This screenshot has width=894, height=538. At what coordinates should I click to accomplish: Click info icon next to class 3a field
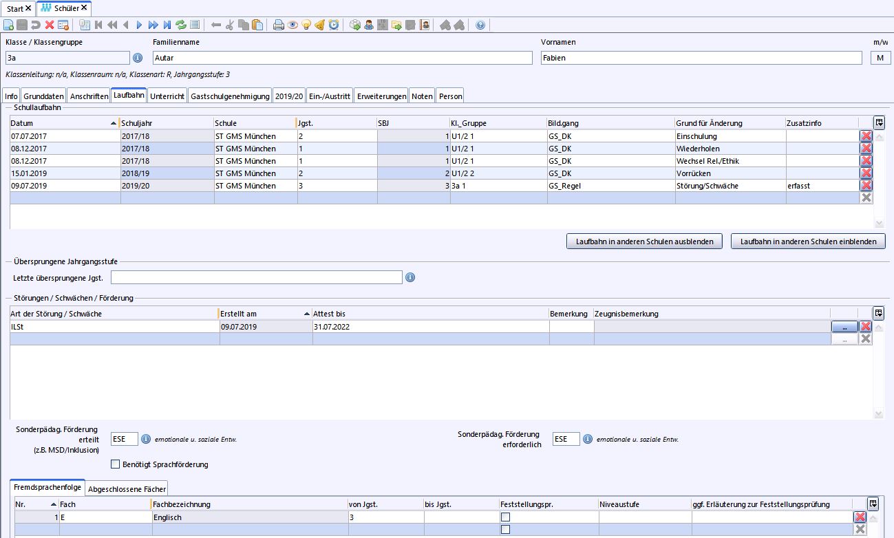tap(137, 58)
